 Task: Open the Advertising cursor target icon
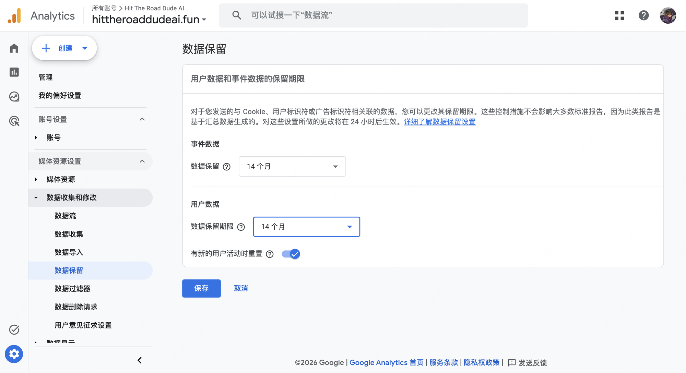pyautogui.click(x=14, y=121)
